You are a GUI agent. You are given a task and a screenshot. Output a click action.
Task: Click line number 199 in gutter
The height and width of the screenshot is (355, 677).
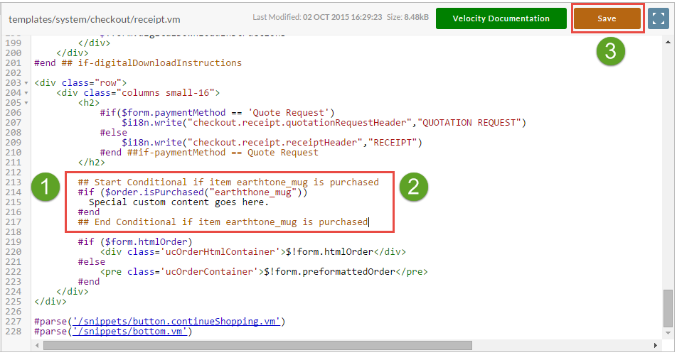[13, 43]
